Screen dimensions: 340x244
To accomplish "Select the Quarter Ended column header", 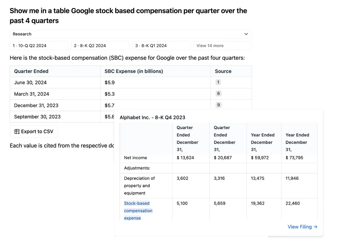I will (x=31, y=71).
